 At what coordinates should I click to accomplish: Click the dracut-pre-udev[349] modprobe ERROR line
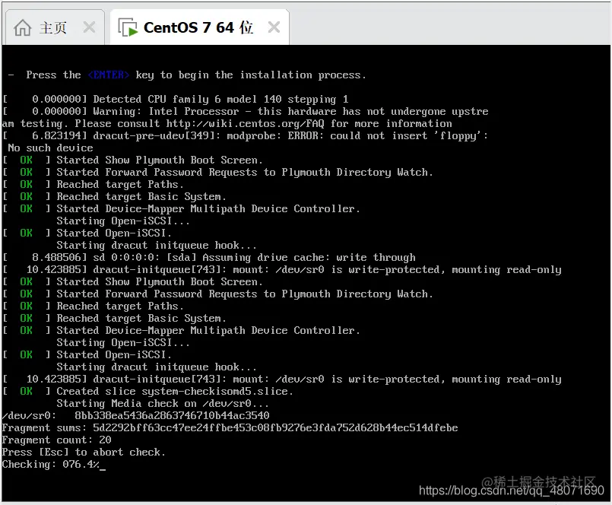[x=246, y=136]
